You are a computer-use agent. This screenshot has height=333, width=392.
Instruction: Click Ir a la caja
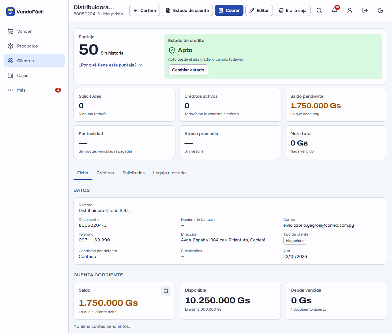[292, 10]
